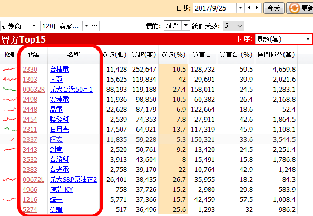This screenshot has width=313, height=216.
Task: Open stock code link 5274
Action: (x=30, y=210)
